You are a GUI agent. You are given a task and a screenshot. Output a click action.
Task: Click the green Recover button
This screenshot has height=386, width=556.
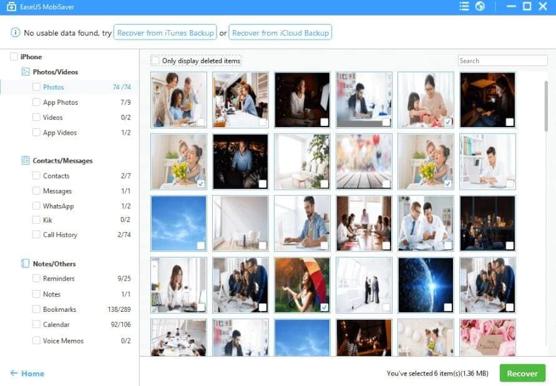point(522,374)
